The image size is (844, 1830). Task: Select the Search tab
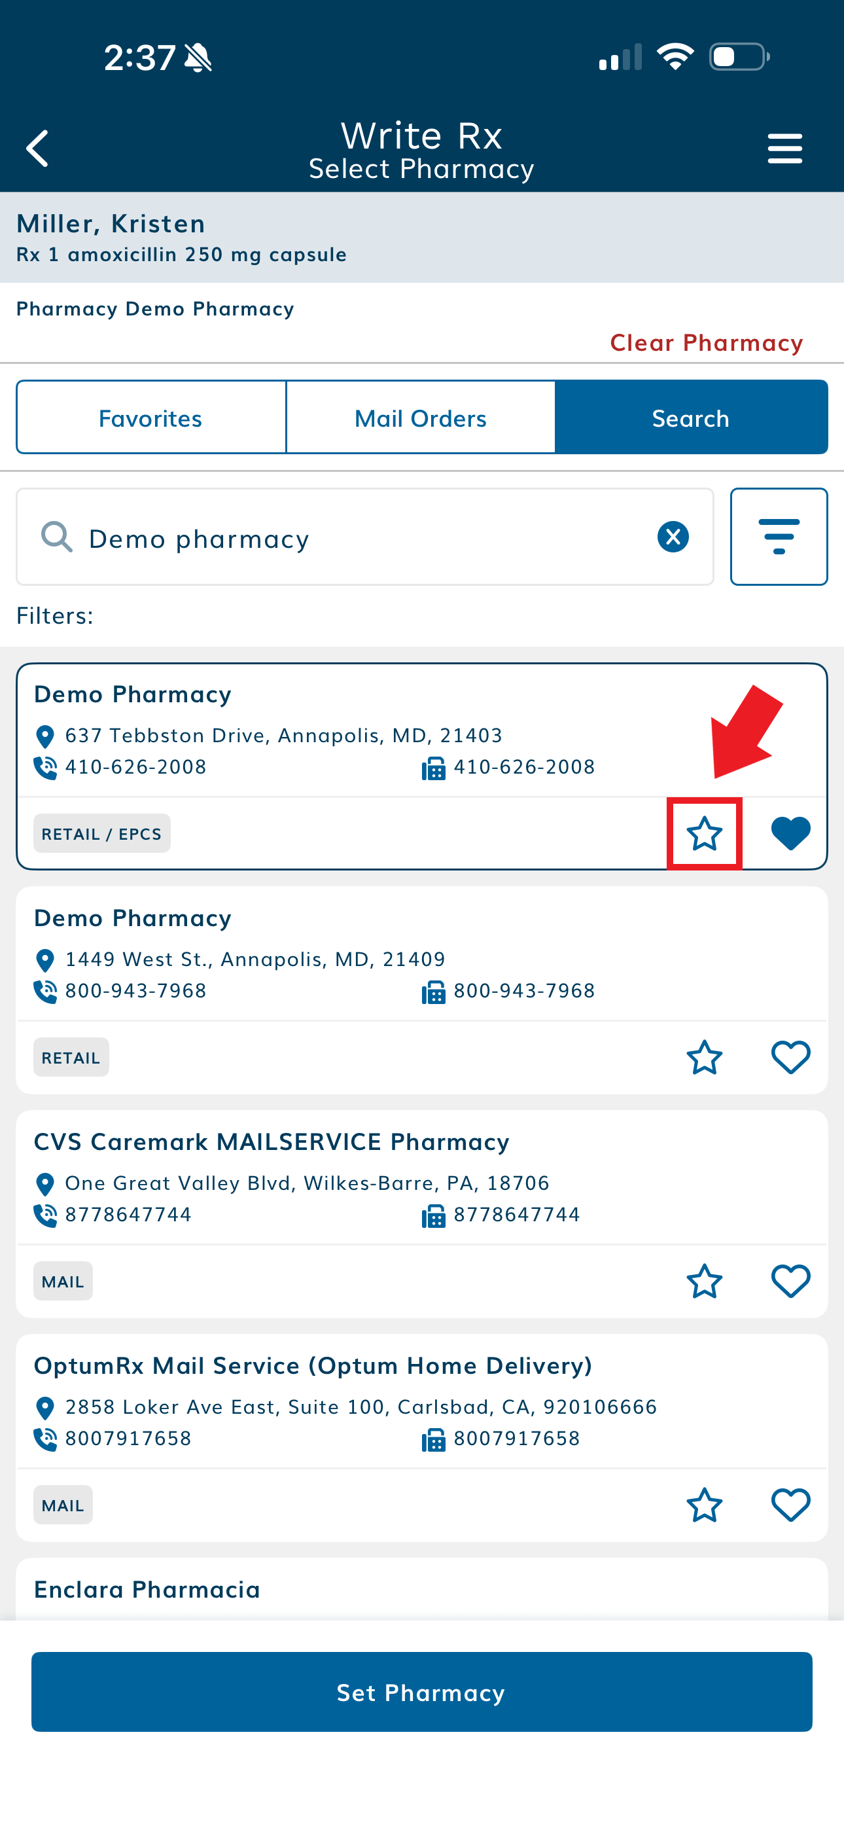pos(690,418)
